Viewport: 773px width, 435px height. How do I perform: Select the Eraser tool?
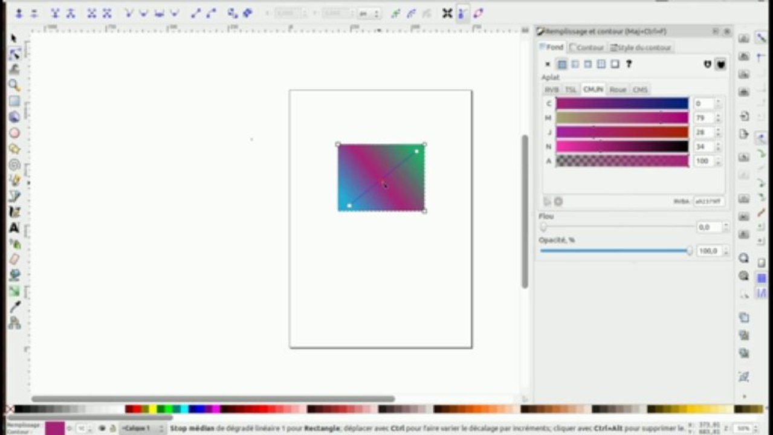[15, 259]
